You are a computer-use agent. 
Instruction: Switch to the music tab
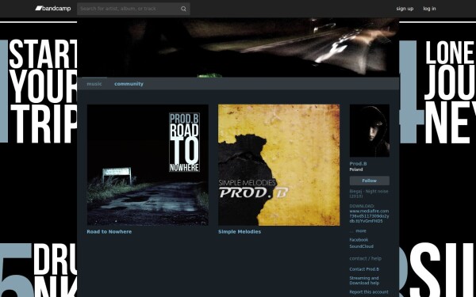94,84
